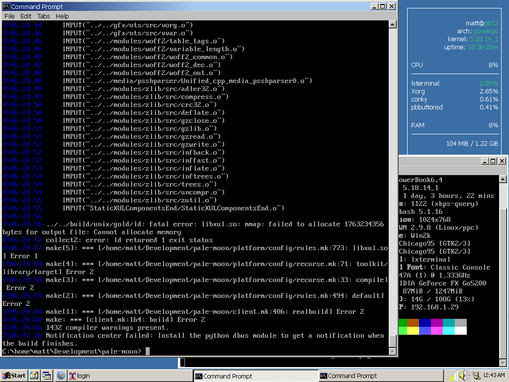
Task: Open the Edit menu
Action: pos(26,16)
